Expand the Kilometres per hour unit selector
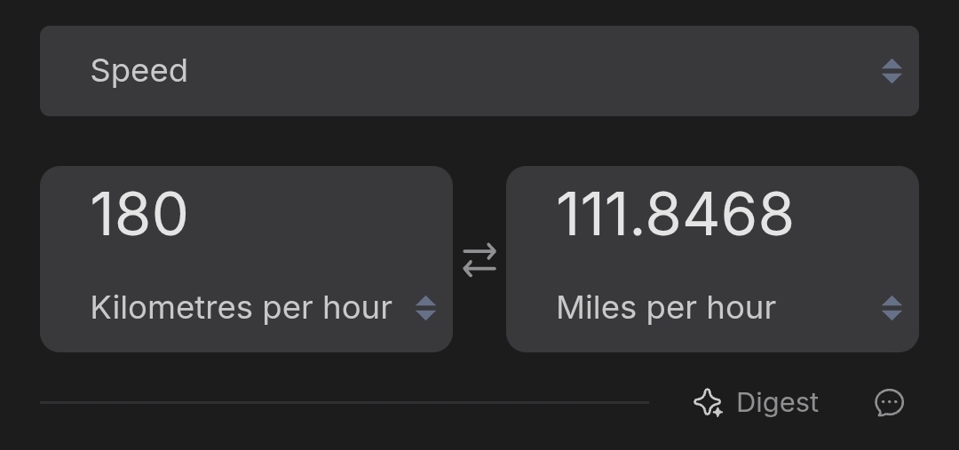The image size is (959, 450). (242, 308)
